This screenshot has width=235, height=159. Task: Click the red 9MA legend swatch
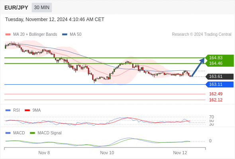27,111
